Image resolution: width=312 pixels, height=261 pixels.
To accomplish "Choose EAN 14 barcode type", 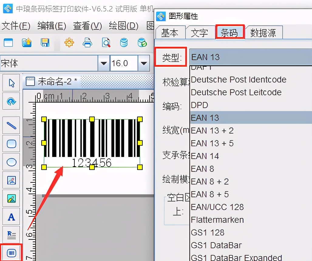I will pos(251,156).
